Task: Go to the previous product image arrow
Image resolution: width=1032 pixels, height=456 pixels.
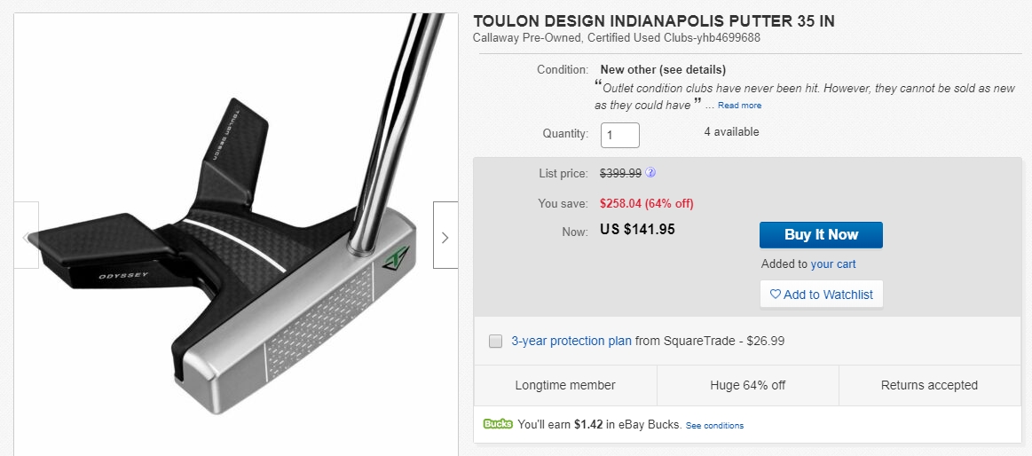Action: click(x=26, y=236)
